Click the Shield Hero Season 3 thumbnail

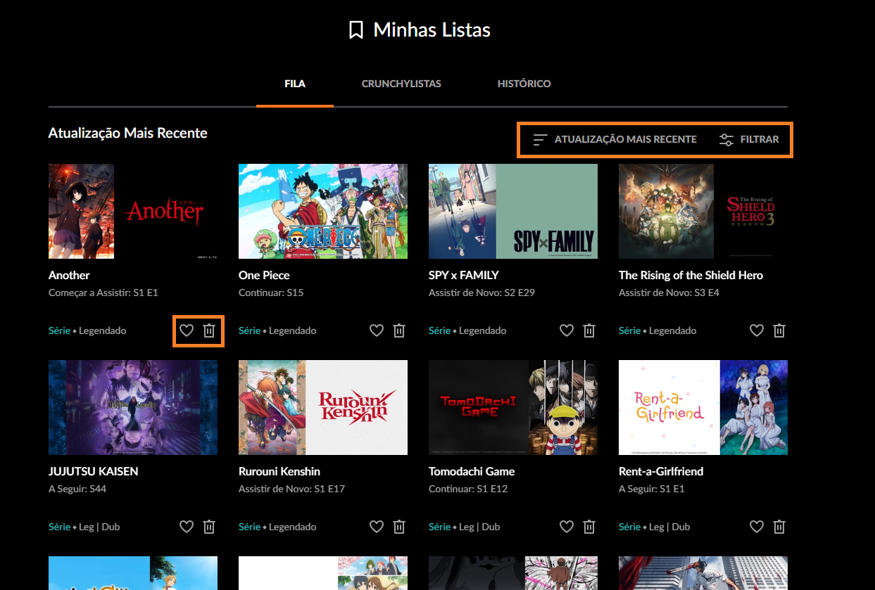703,211
